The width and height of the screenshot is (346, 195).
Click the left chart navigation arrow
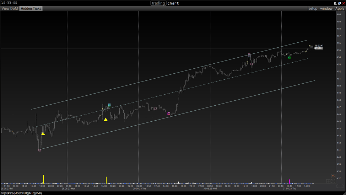(x=338, y=186)
